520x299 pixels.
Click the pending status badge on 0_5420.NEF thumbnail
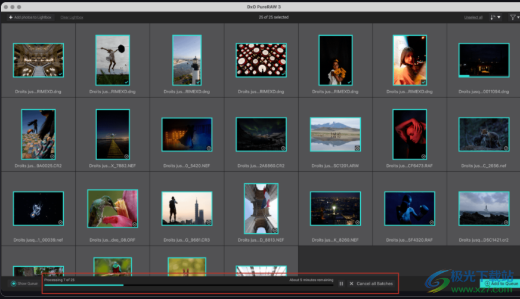[x=209, y=149]
